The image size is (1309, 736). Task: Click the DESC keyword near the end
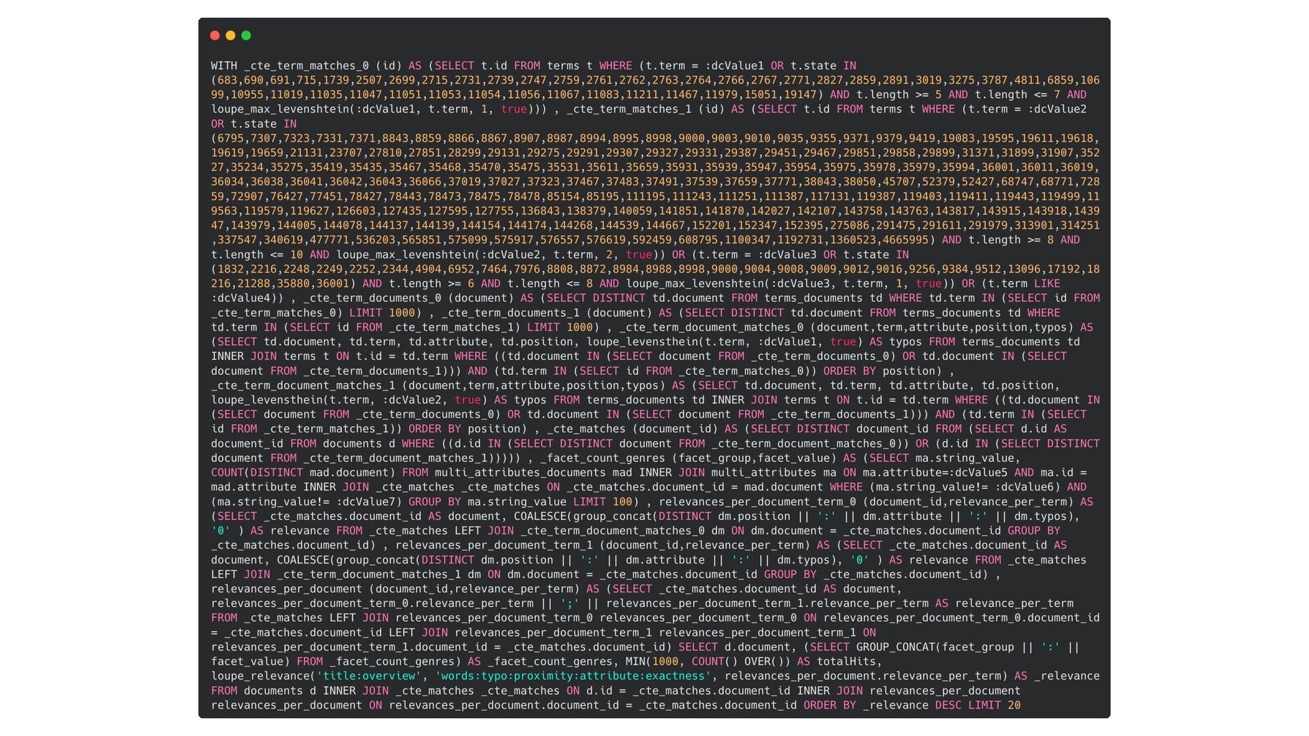948,705
